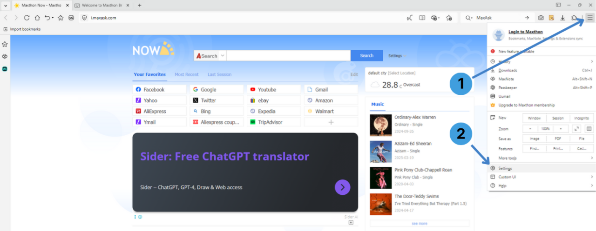Open Uumail menu entry

[x=542, y=96]
